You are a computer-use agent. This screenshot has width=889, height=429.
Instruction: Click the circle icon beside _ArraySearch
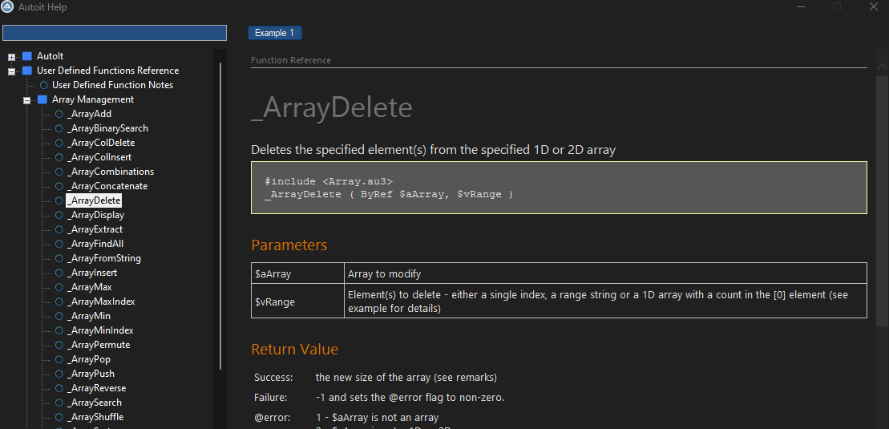pyautogui.click(x=59, y=403)
